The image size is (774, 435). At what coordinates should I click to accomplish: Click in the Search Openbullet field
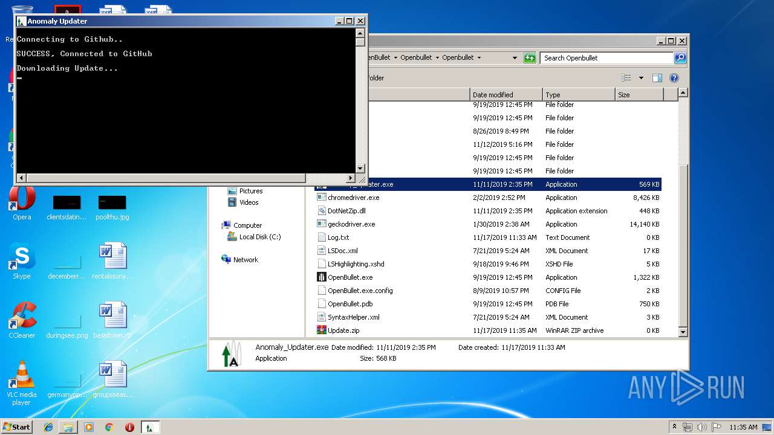[x=607, y=58]
